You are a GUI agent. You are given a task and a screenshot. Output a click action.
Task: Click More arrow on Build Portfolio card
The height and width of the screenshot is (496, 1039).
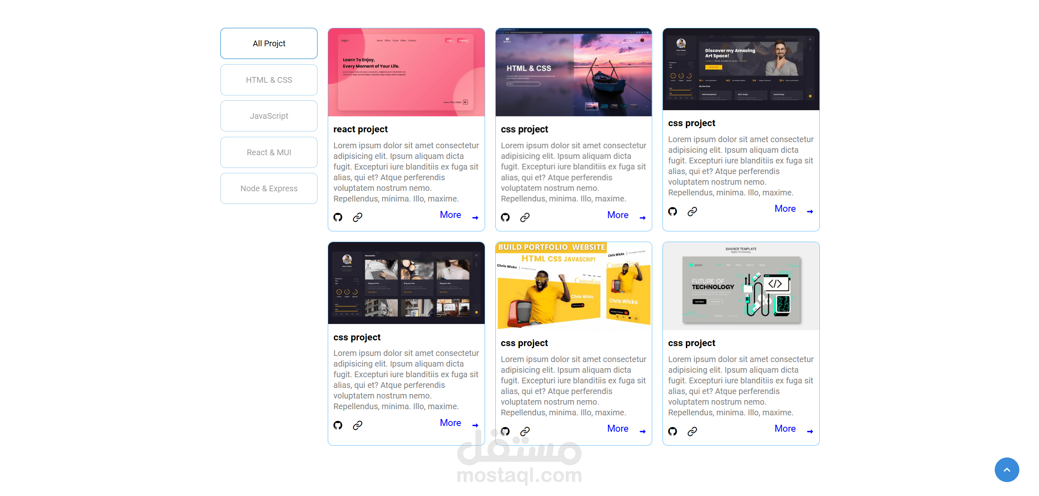[x=642, y=431]
